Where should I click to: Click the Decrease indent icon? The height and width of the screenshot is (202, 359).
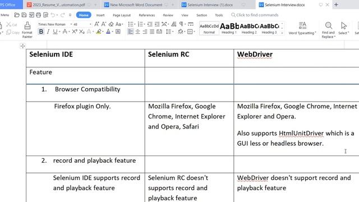[150, 24]
